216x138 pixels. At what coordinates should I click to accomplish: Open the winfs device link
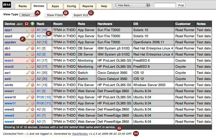pos(9,85)
